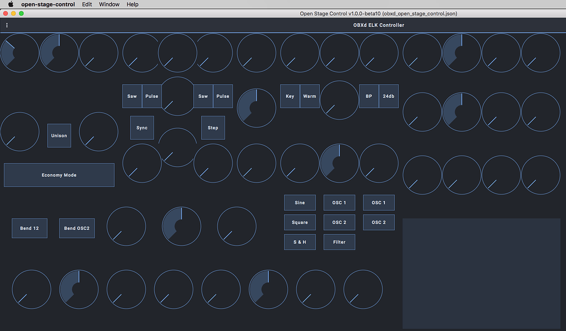
Task: Open the Apple menu
Action: tap(11, 4)
